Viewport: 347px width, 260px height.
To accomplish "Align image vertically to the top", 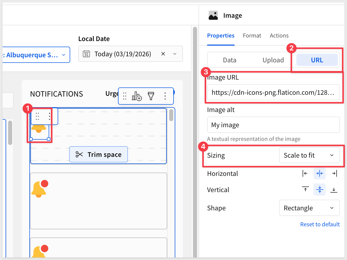I will 305,190.
